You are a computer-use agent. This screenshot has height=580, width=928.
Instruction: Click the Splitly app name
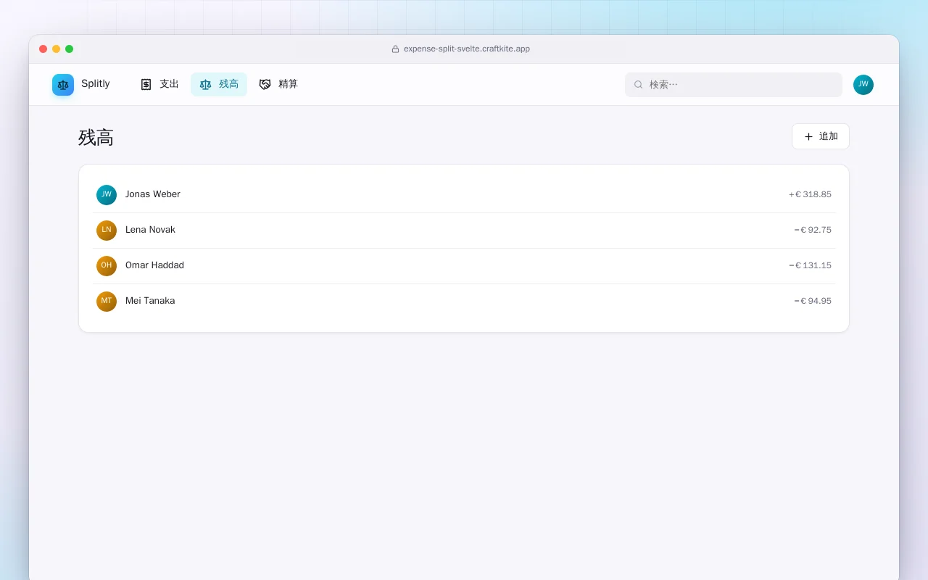tap(96, 84)
